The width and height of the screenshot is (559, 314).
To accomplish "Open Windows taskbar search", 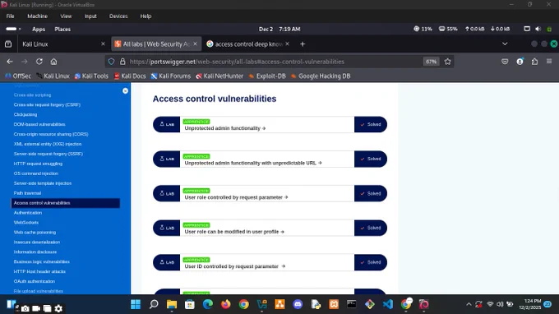I will (154, 304).
